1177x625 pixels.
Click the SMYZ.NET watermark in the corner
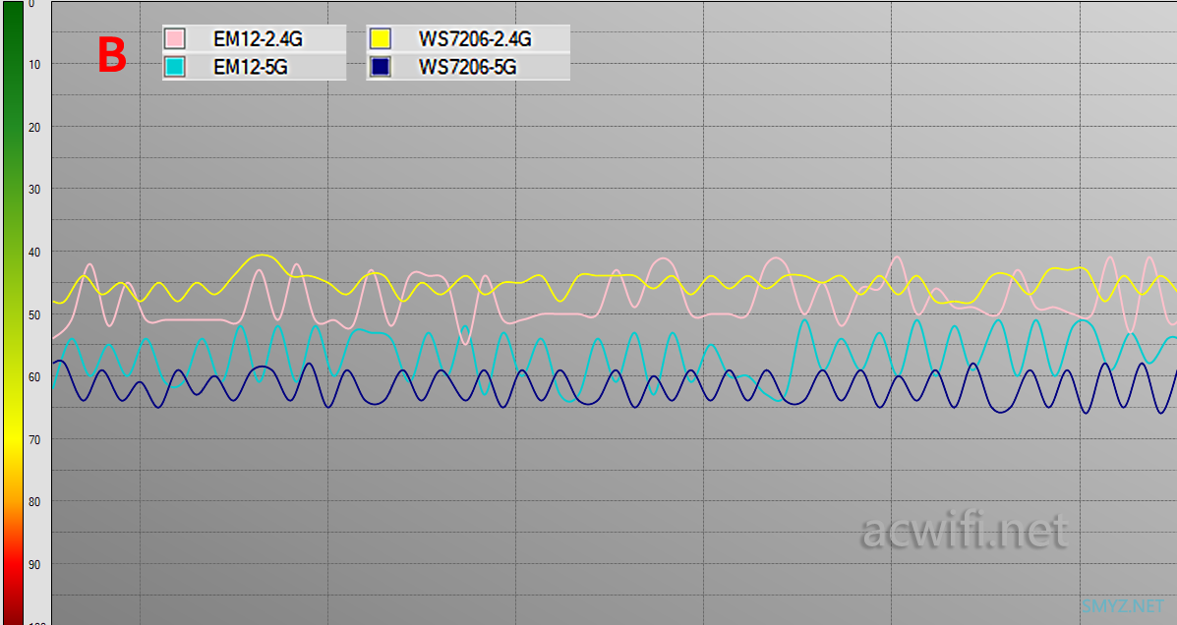(1122, 604)
